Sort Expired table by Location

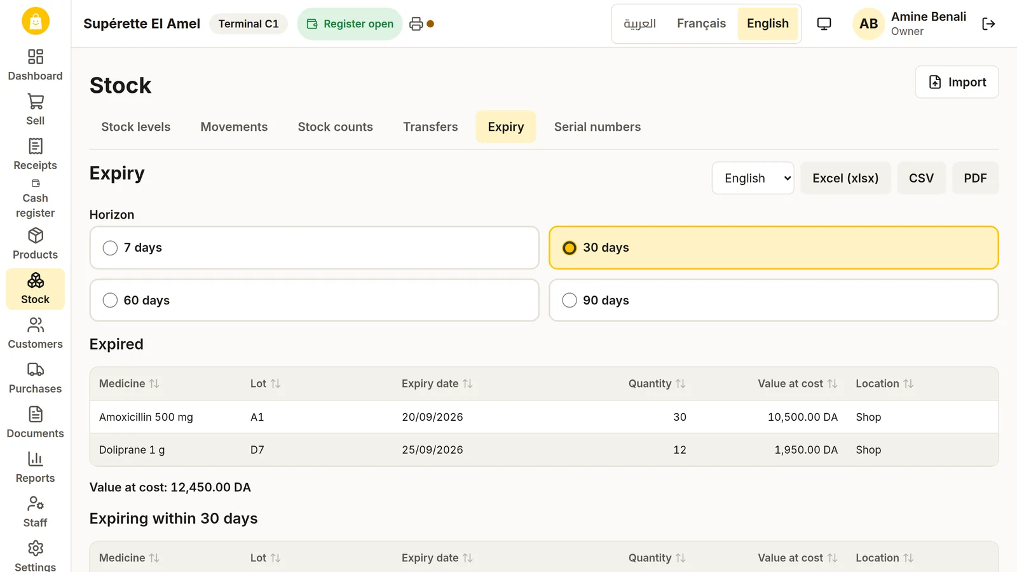click(885, 384)
